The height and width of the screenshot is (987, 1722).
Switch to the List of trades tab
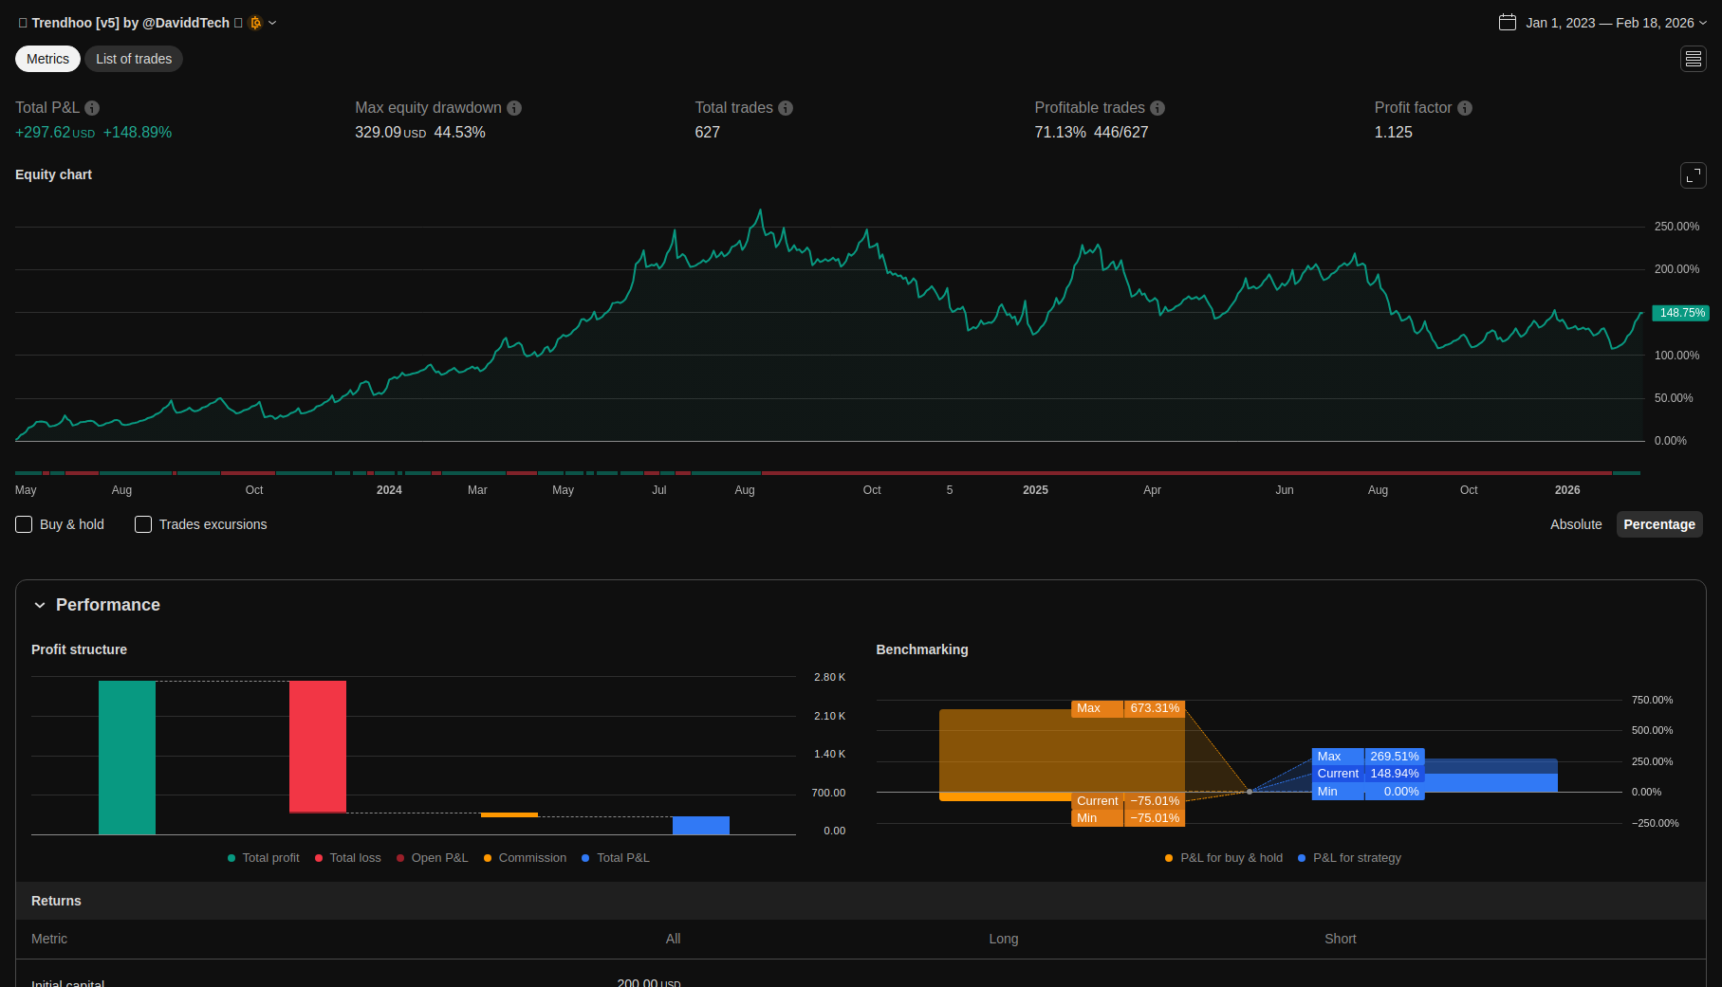pos(134,59)
